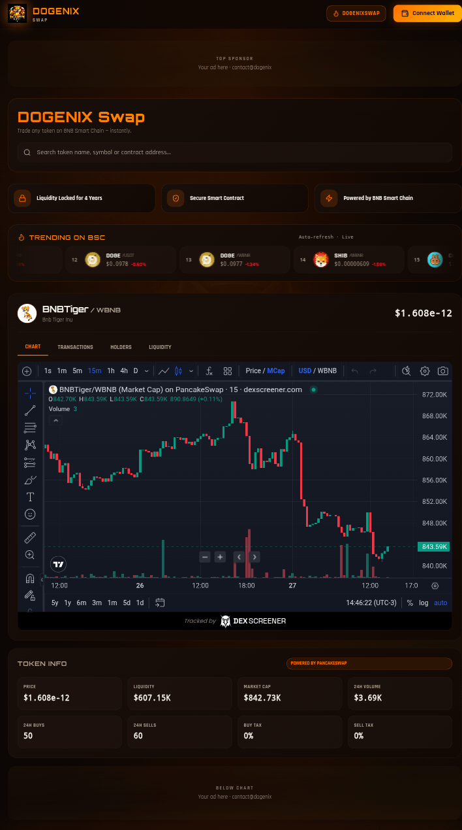Switch quote currency to USD
Image resolution: width=462 pixels, height=830 pixels.
click(305, 371)
